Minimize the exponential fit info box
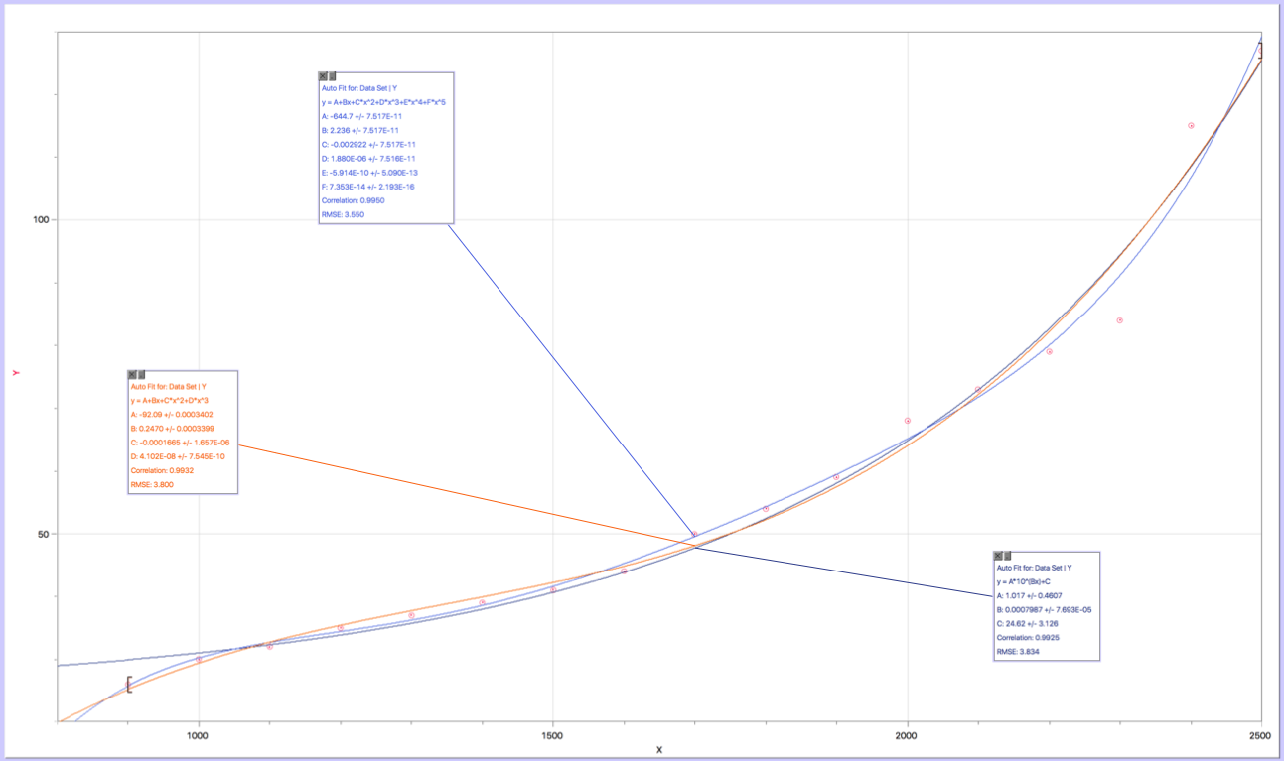 pyautogui.click(x=1007, y=556)
